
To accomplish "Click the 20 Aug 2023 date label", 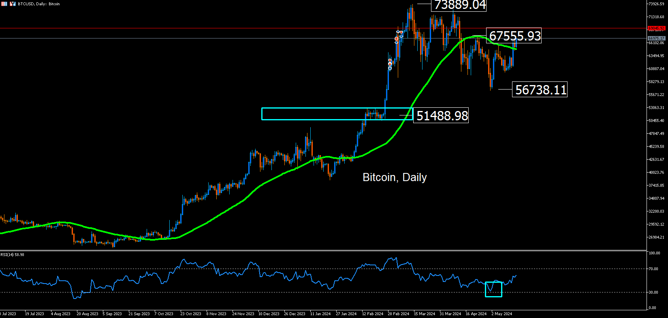I will coord(88,314).
